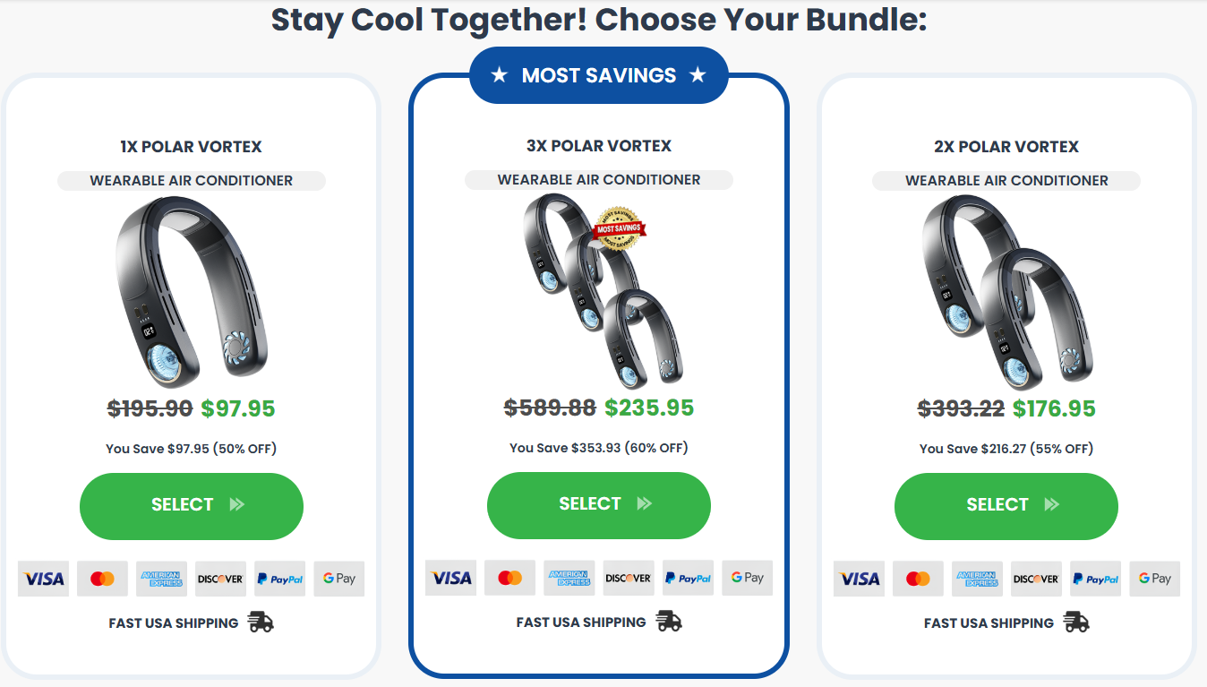
Task: Click the Visa icon in the 2X bundle
Action: [x=859, y=579]
